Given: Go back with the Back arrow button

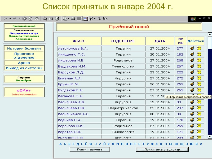Looking at the screenshot, I should click(x=5, y=19).
